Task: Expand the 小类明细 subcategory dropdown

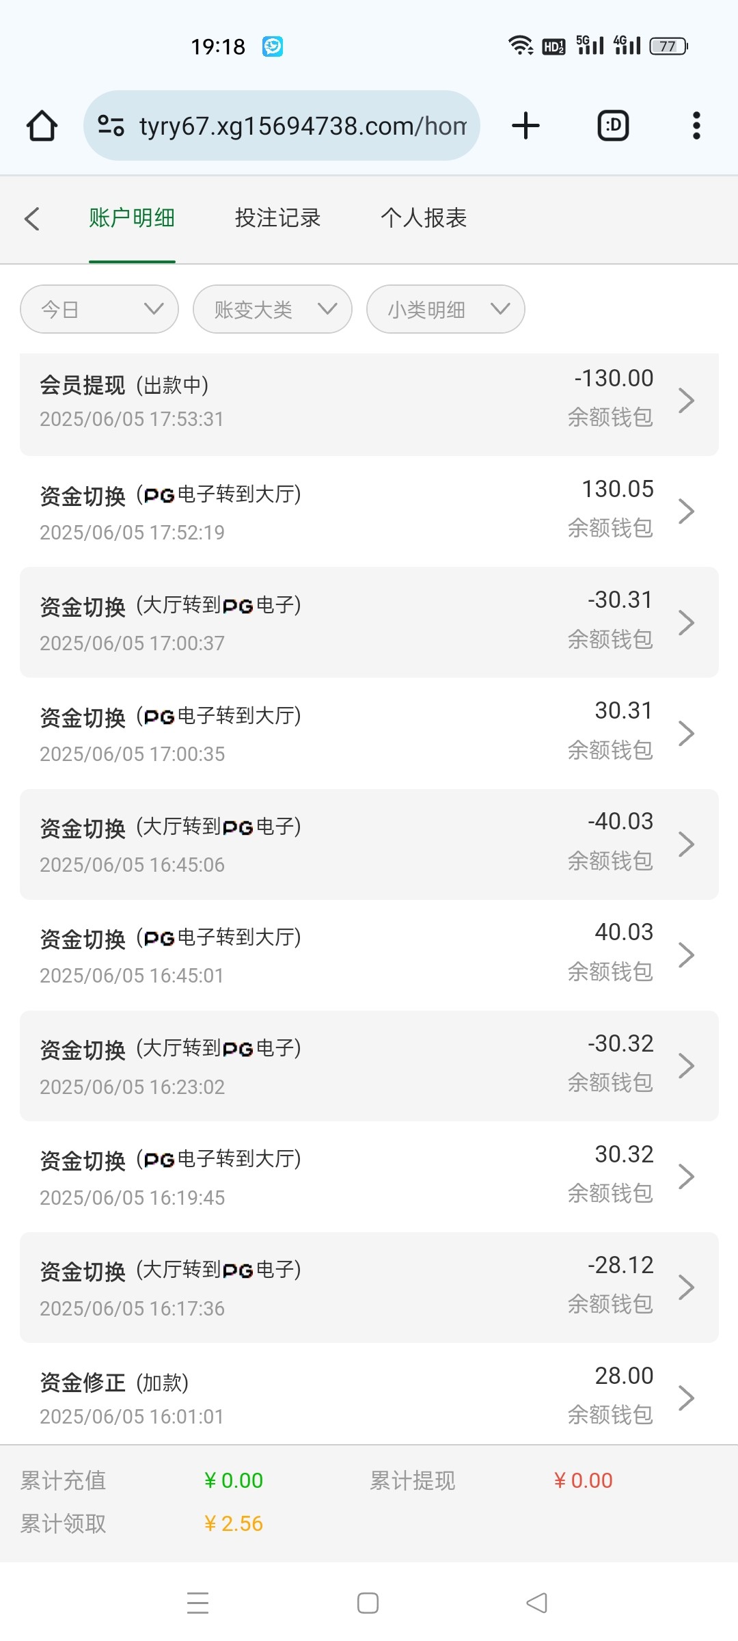Action: (x=446, y=309)
